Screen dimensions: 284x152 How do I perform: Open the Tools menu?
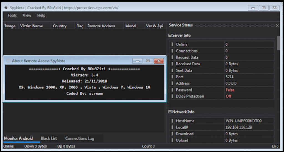point(12,16)
